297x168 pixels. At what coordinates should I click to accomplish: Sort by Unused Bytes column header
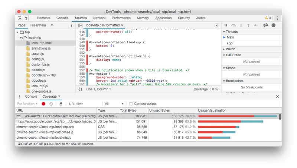[172, 110]
